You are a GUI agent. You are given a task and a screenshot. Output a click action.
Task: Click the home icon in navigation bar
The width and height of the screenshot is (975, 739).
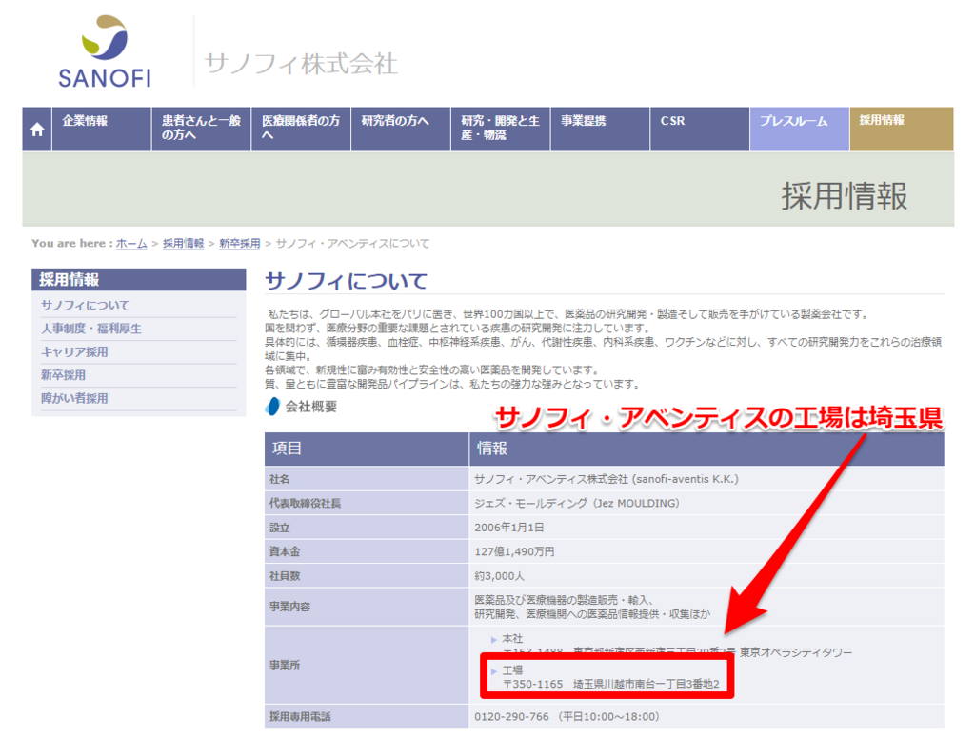pos(37,130)
